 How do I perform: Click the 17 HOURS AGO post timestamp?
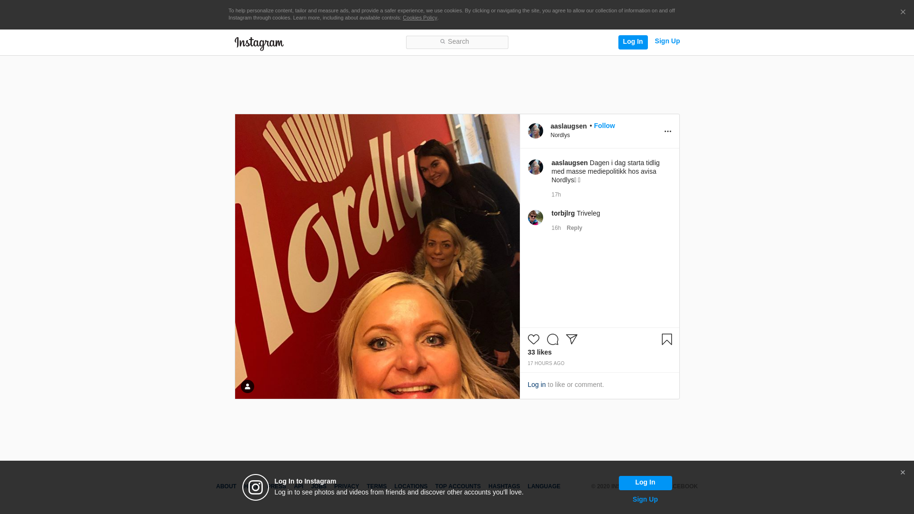point(546,364)
